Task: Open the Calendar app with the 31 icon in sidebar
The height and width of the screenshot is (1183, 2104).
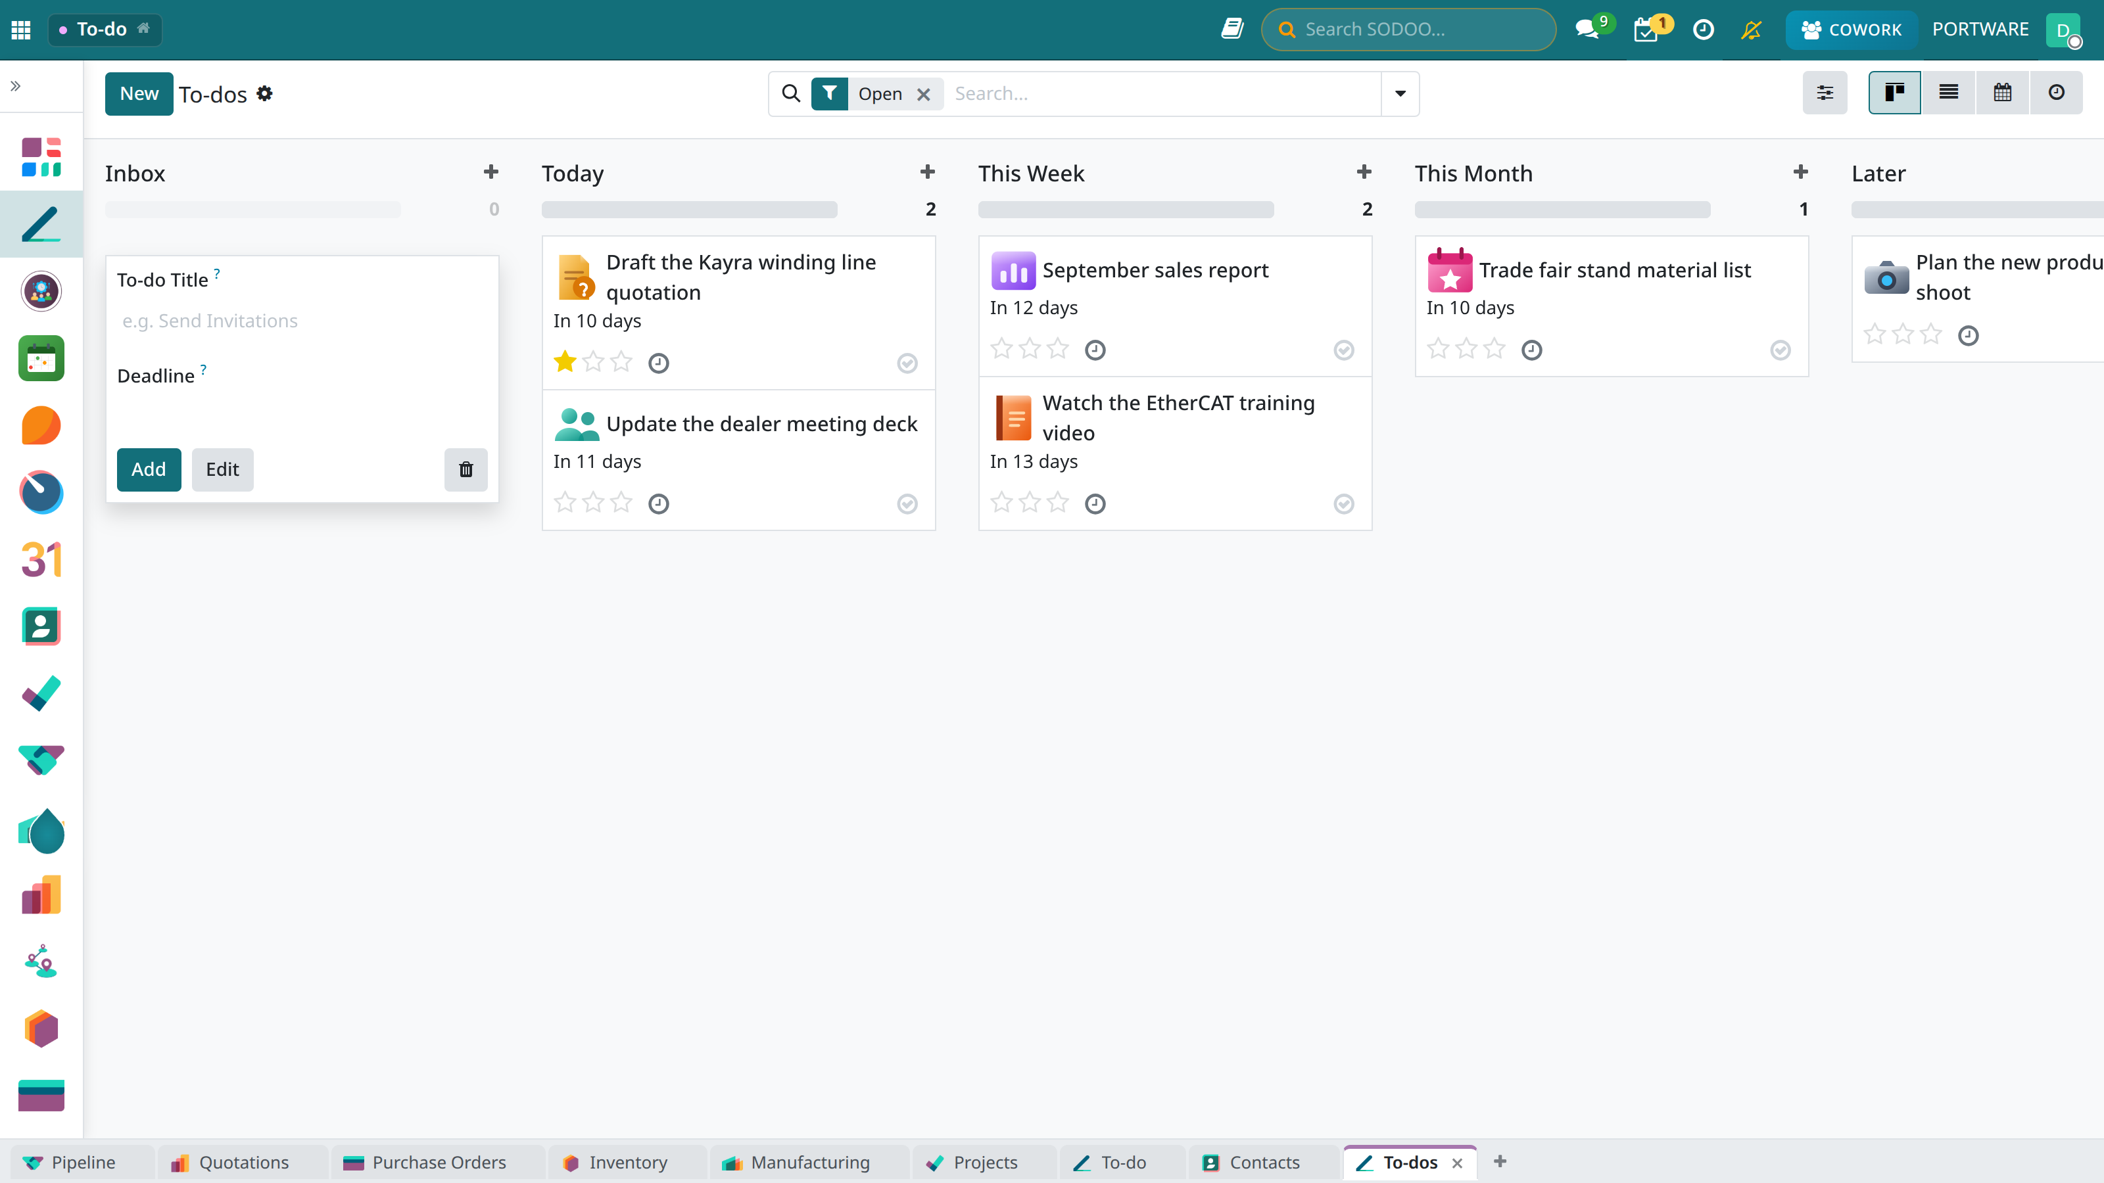Action: (x=41, y=560)
